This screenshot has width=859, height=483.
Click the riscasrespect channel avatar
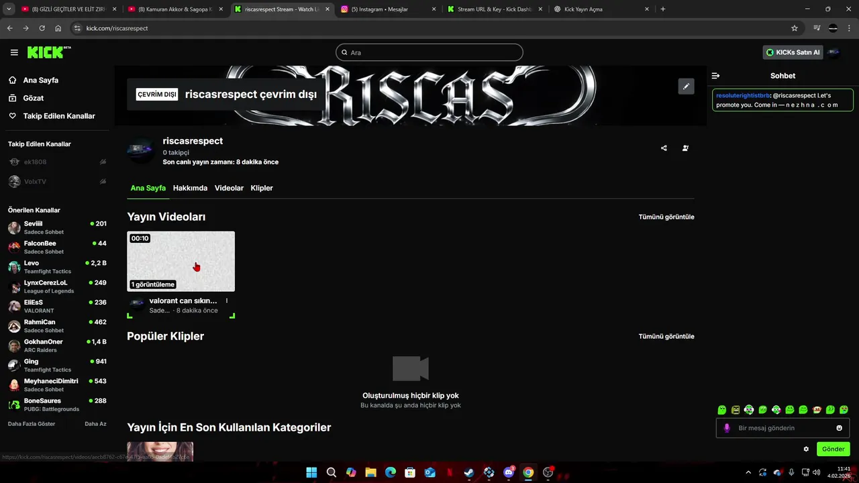(x=141, y=150)
